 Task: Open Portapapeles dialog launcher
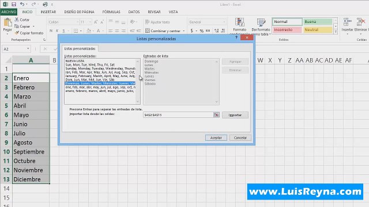click(44, 40)
